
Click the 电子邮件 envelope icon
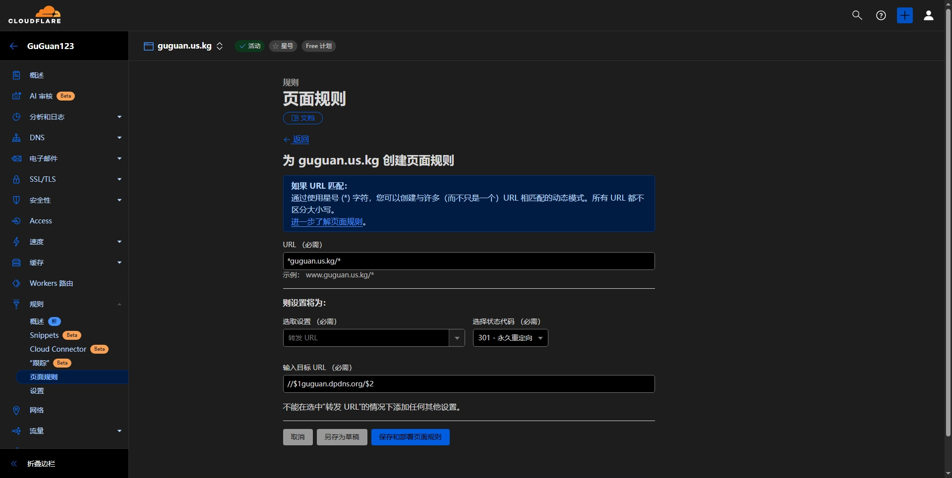click(x=16, y=159)
